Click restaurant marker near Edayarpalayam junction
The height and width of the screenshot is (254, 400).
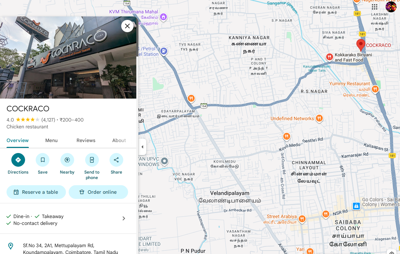(x=191, y=98)
